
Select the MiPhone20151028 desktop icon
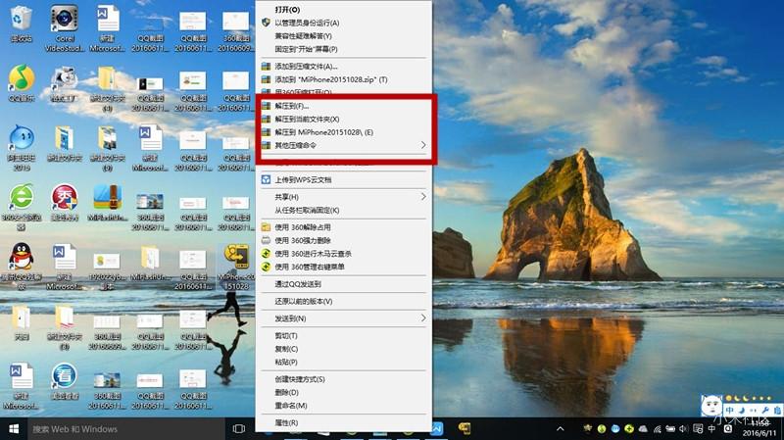tap(236, 267)
